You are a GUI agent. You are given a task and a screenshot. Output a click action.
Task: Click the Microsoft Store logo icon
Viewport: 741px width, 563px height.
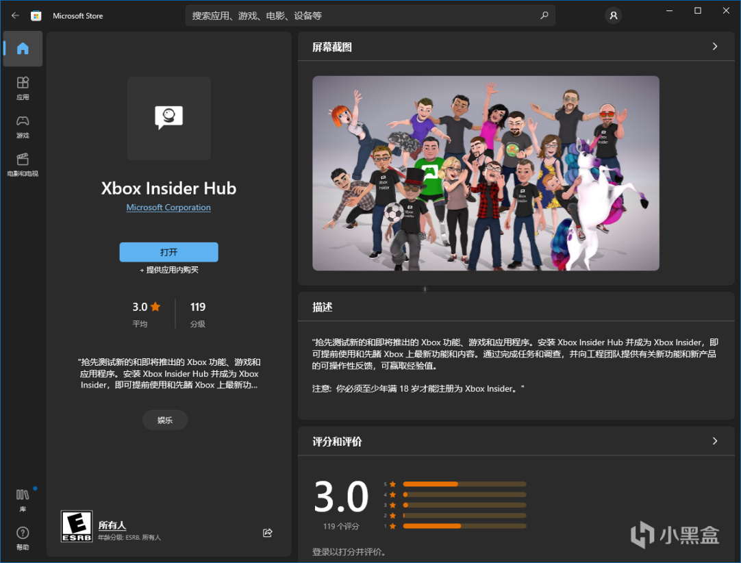tap(36, 16)
